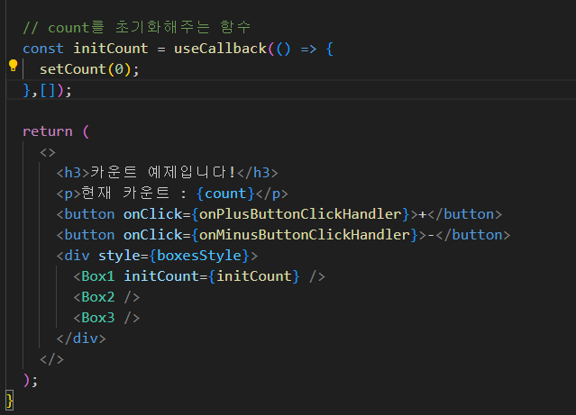This screenshot has width=576, height=415.
Task: Click the 'const' keyword
Action: coord(43,49)
